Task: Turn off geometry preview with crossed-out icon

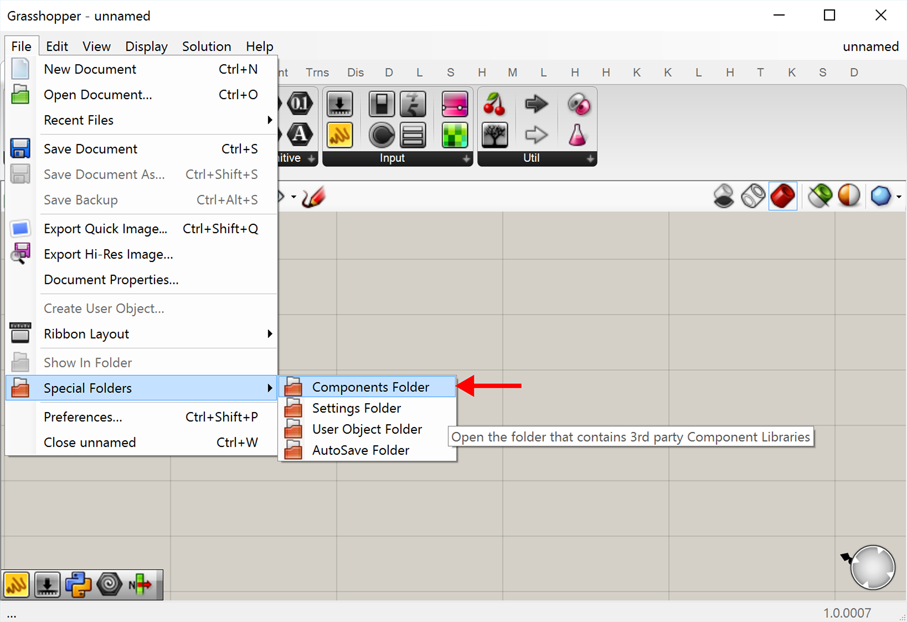Action: click(x=724, y=196)
